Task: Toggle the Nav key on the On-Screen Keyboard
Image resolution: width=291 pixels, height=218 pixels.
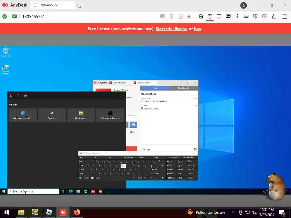Action: [x=190, y=161]
